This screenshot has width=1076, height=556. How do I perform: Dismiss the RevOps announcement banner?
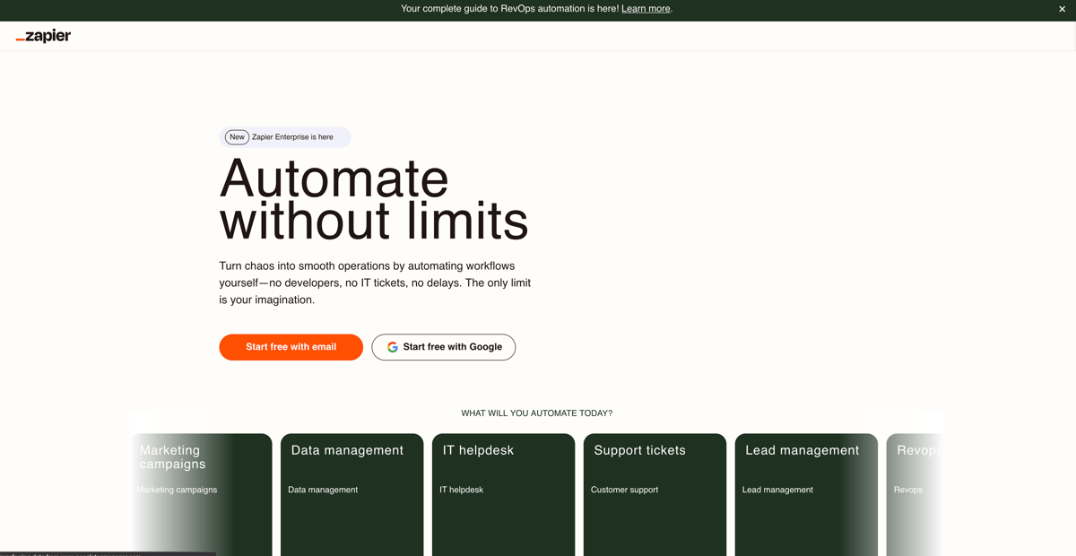(1063, 9)
